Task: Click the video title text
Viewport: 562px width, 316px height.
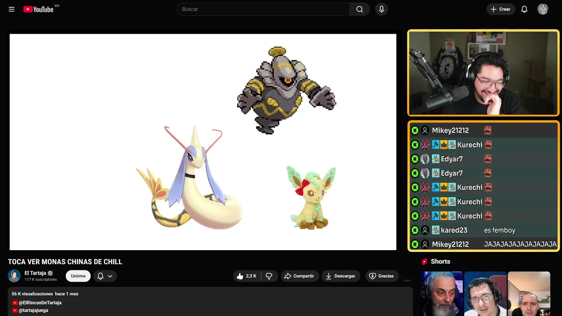Action: click(x=65, y=262)
